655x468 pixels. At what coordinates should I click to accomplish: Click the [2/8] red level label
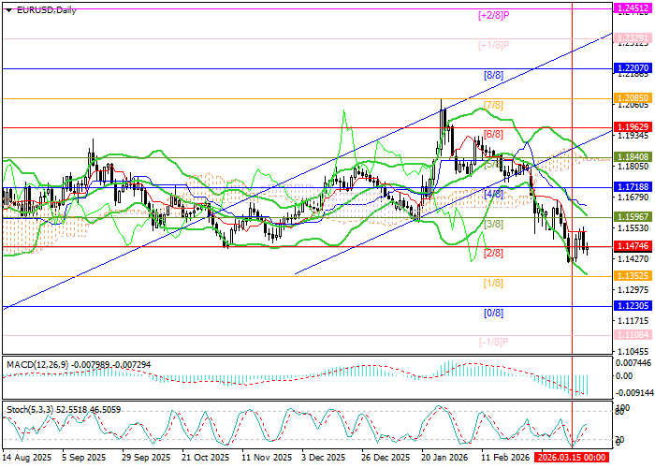pyautogui.click(x=493, y=254)
